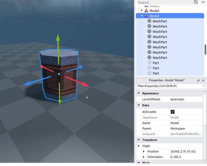Click the Properties scrollbar up arrow
The width and height of the screenshot is (207, 166).
click(x=205, y=92)
